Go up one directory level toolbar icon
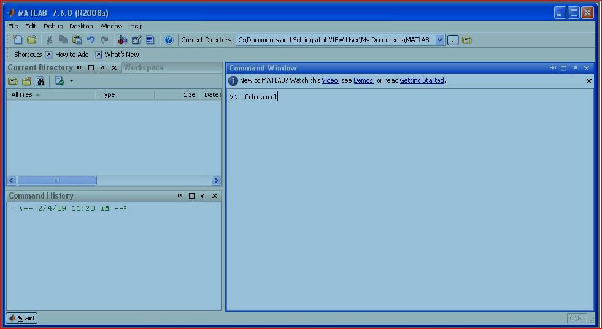Screen dimensions: 602x329 point(466,40)
